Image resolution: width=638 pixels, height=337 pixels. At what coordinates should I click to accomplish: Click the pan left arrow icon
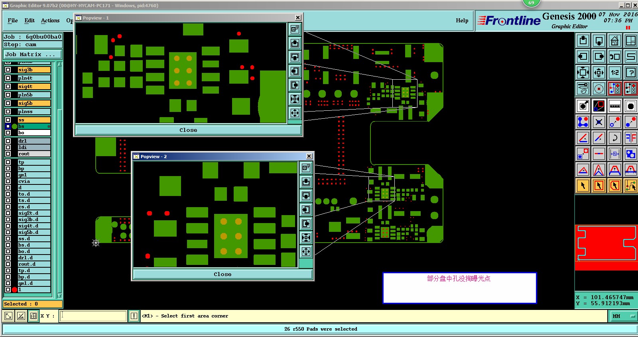pos(583,57)
